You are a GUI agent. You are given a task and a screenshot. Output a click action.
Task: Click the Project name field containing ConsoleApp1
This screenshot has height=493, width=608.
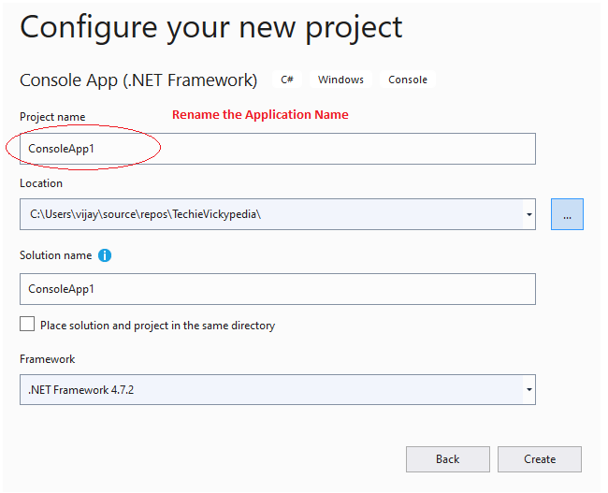coord(277,149)
